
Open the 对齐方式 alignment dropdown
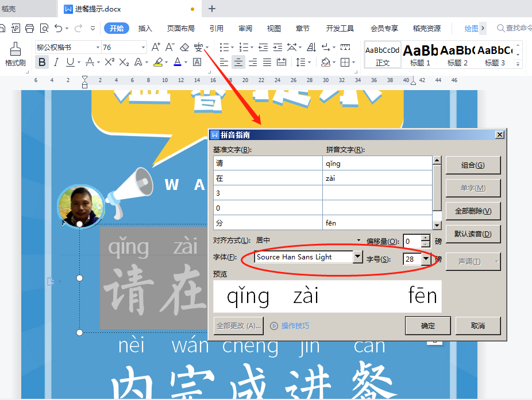(x=358, y=240)
